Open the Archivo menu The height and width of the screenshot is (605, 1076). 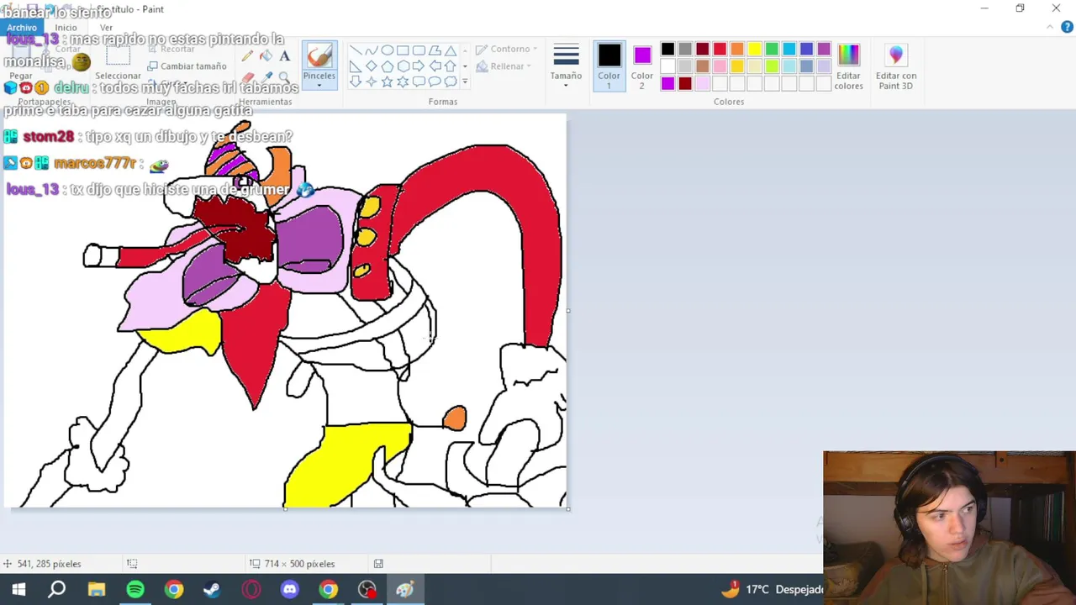tap(22, 28)
